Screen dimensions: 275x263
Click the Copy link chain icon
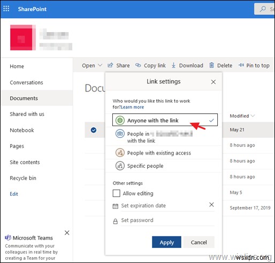(x=138, y=65)
